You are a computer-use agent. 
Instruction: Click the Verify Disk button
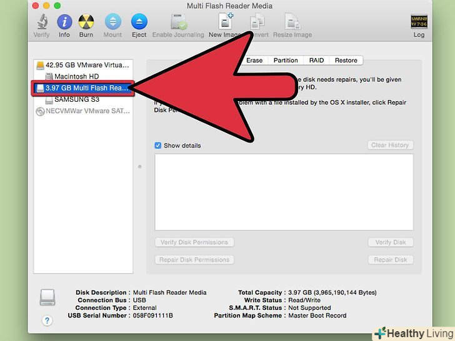pos(390,242)
